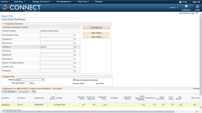The height and width of the screenshot is (113, 202).
Task: Click horizontal scrollbar right arrow
Action: click(196, 112)
